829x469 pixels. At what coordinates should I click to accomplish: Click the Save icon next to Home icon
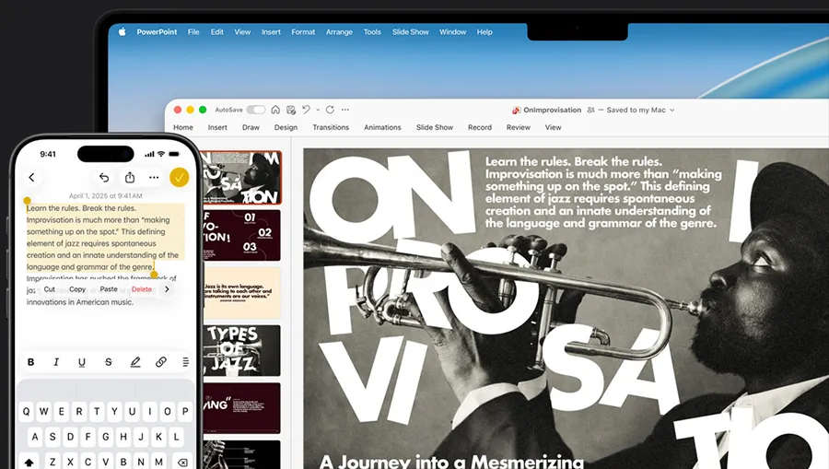(x=290, y=110)
